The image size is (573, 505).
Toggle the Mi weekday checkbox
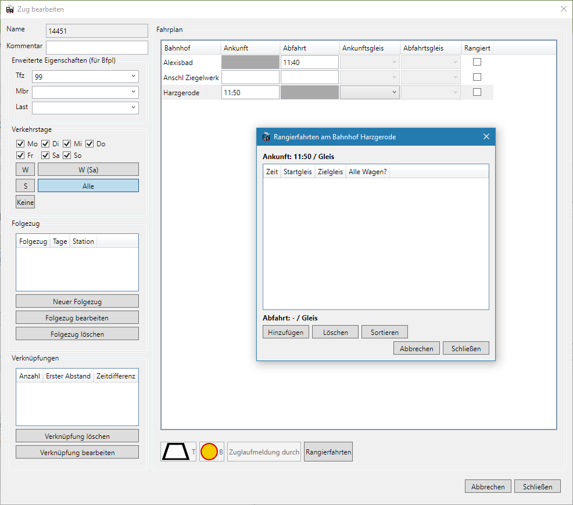pyautogui.click(x=67, y=144)
